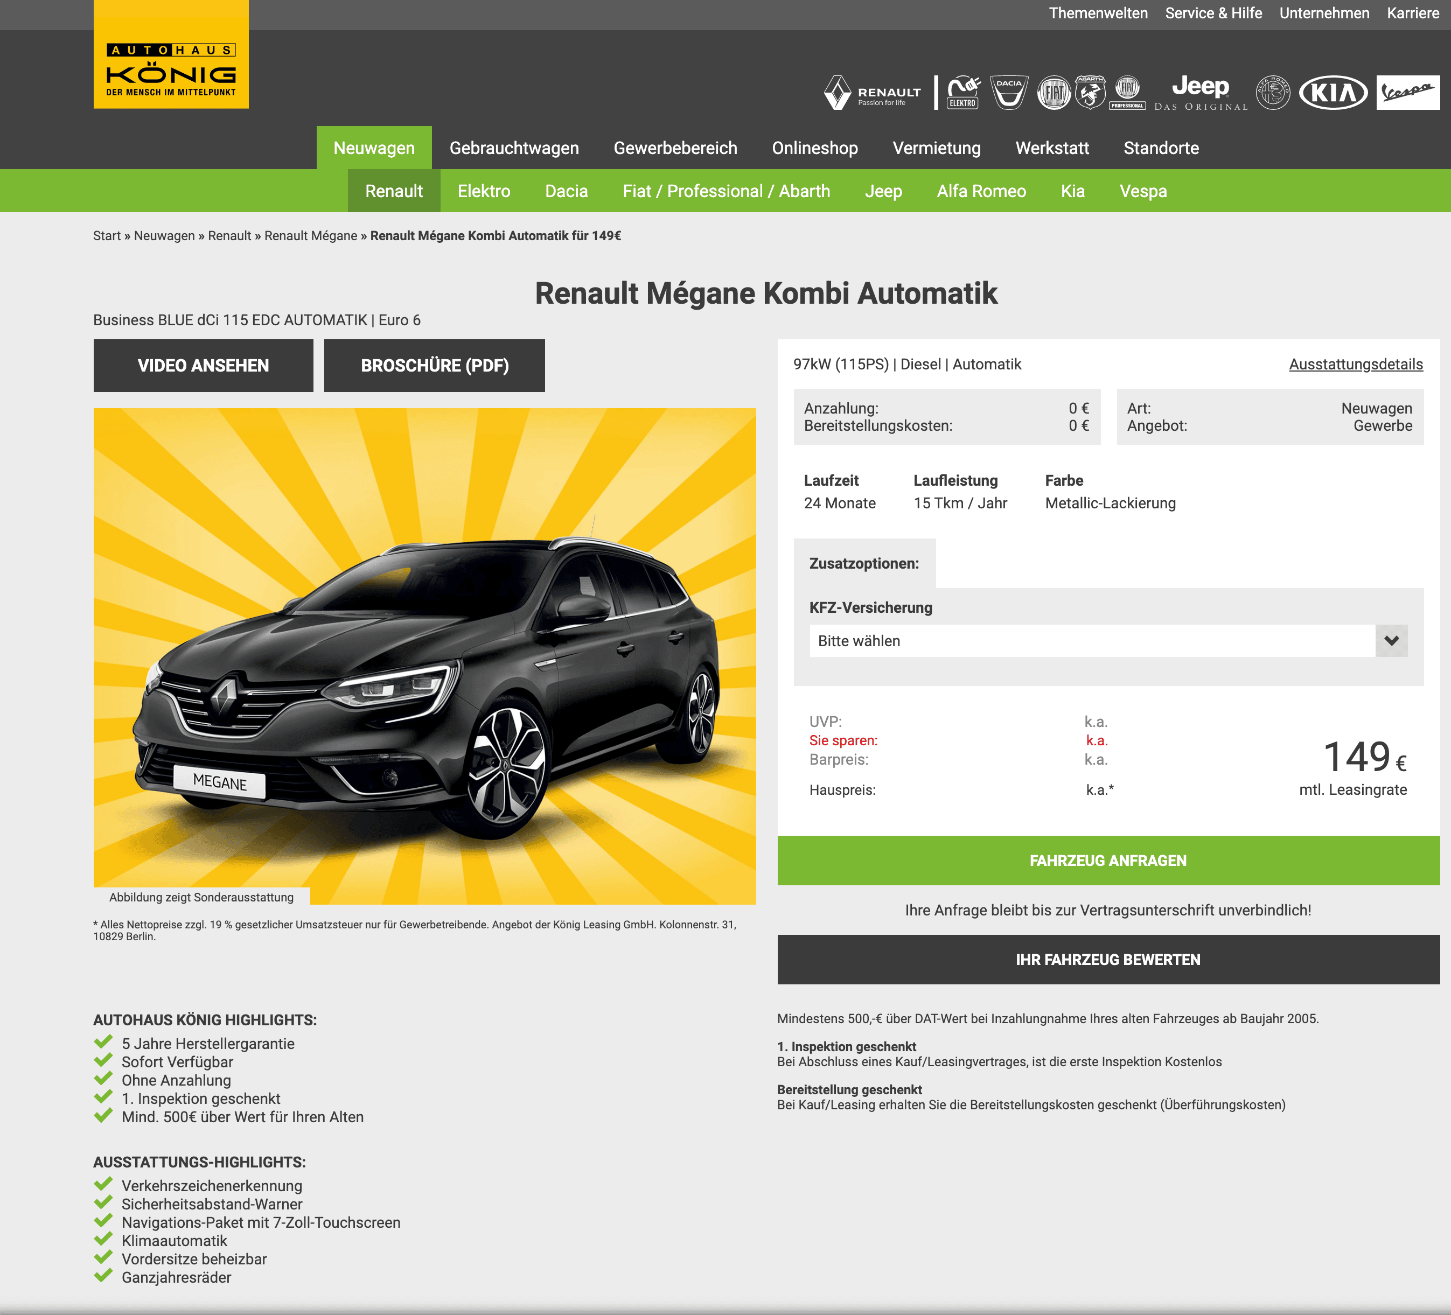Click the VIDEO ANSEHEN button
Screen dimensions: 1451x1315
[203, 366]
